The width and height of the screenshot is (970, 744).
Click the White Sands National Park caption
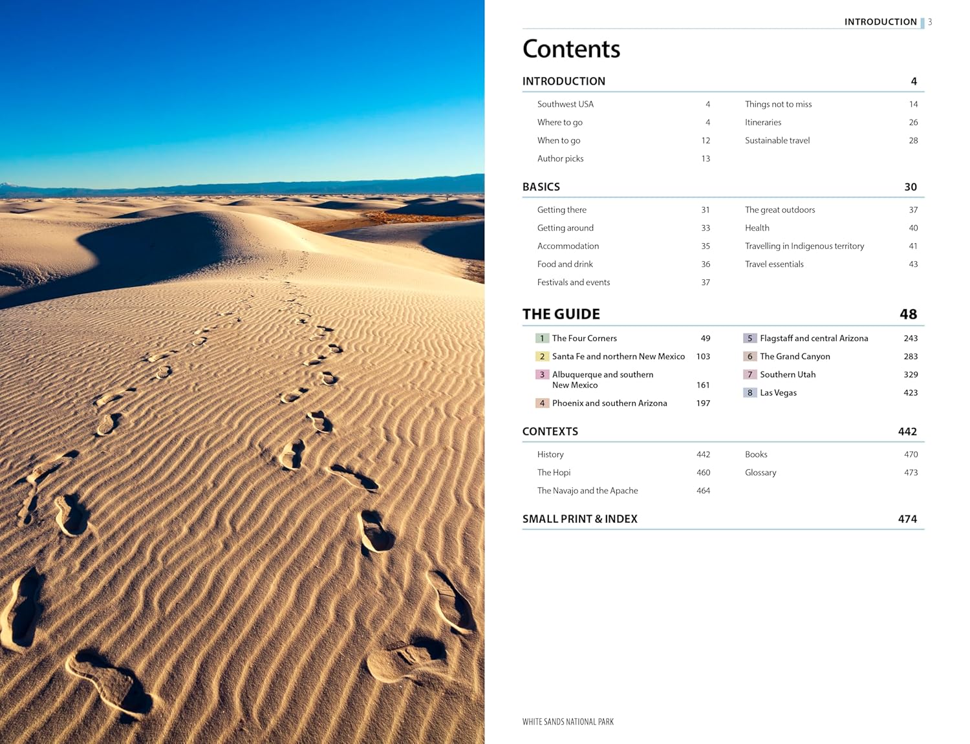pos(568,722)
